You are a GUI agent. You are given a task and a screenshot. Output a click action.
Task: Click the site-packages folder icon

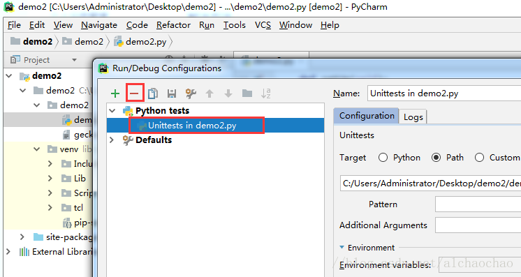[38, 237]
